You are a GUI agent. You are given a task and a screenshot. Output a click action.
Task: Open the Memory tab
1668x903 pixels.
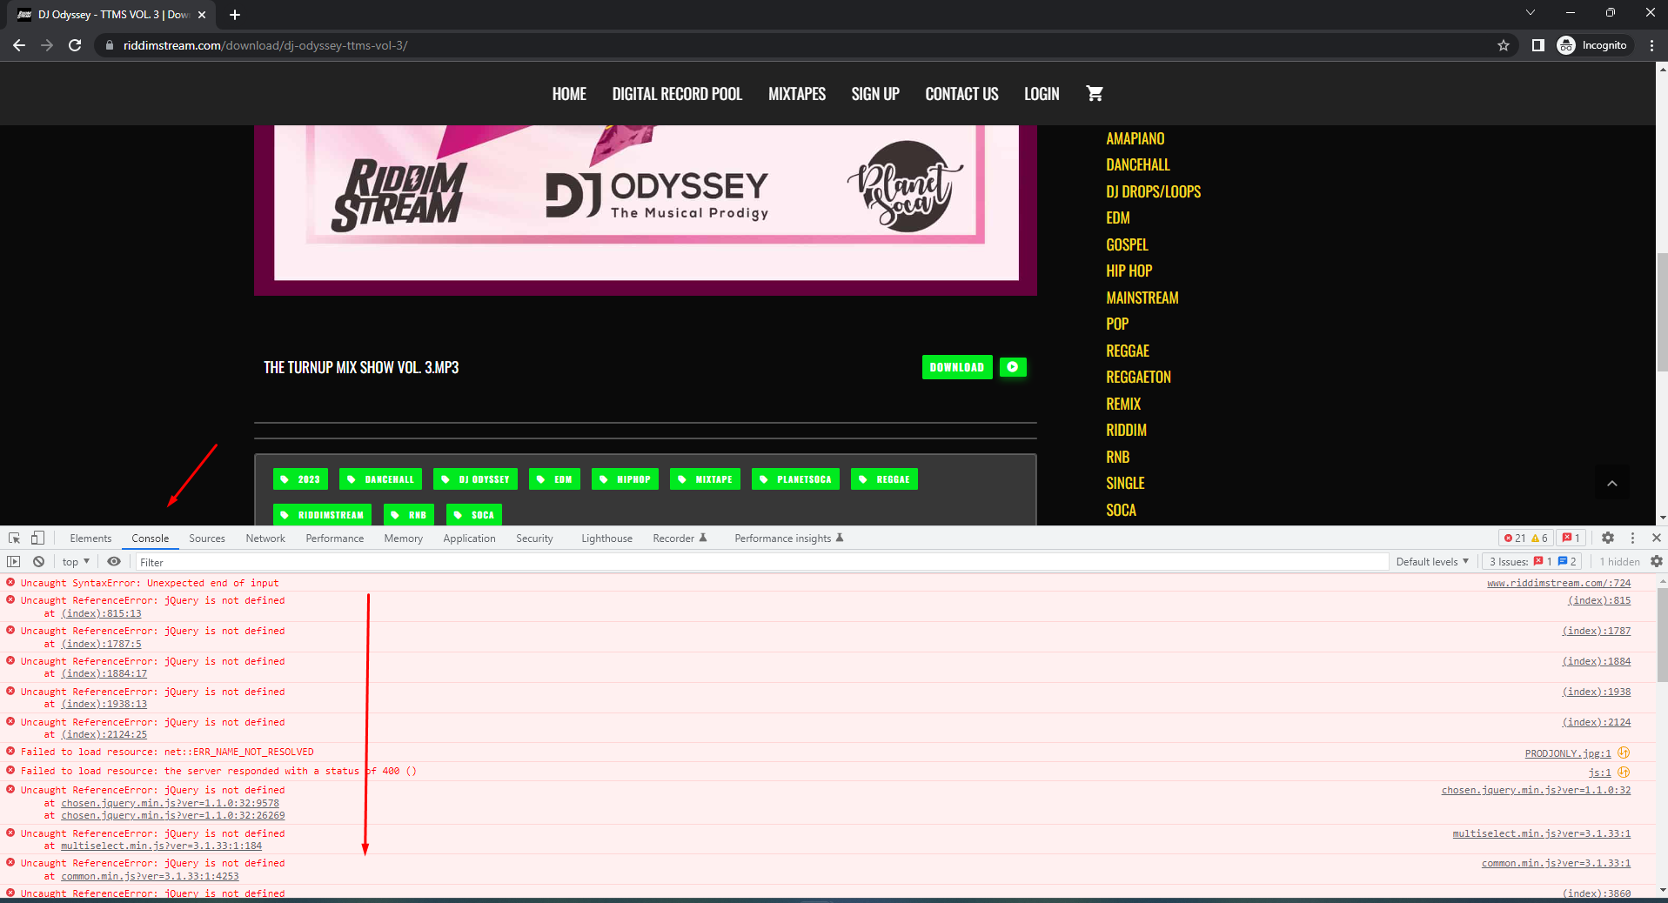[x=404, y=538]
